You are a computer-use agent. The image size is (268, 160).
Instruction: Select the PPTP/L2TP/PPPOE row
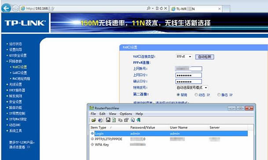(x=169, y=139)
